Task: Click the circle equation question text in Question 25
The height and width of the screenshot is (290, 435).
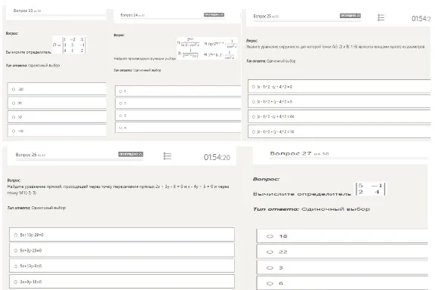Action: [335, 47]
